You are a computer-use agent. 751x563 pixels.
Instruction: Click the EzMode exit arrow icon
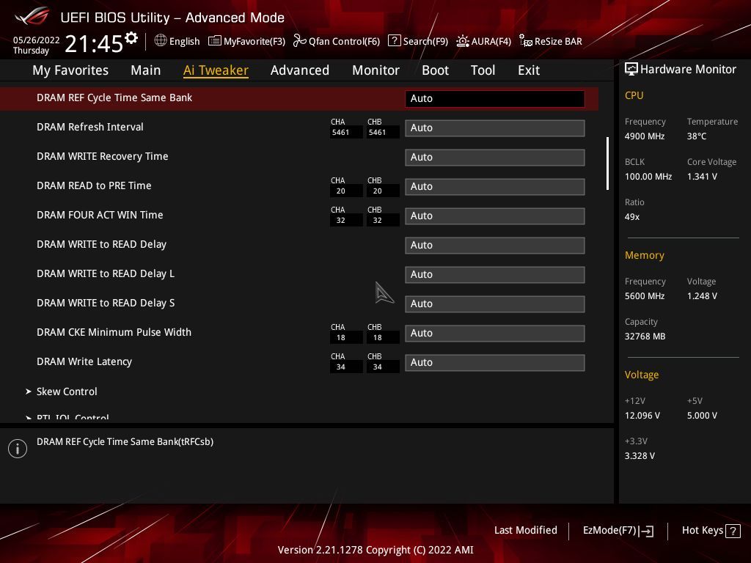coord(647,531)
